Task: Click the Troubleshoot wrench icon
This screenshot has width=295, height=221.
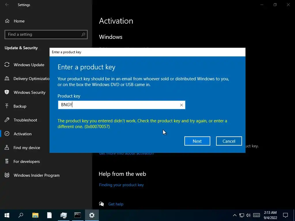Action: tap(7, 120)
